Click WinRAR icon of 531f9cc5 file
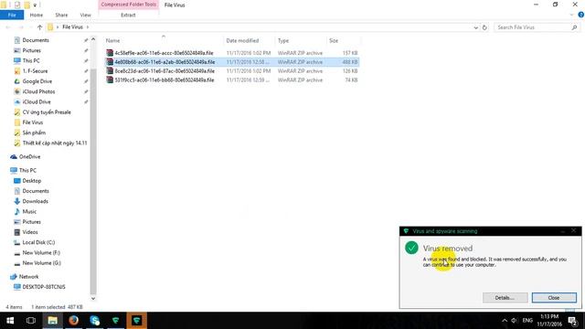Image resolution: width=585 pixels, height=329 pixels. [110, 80]
